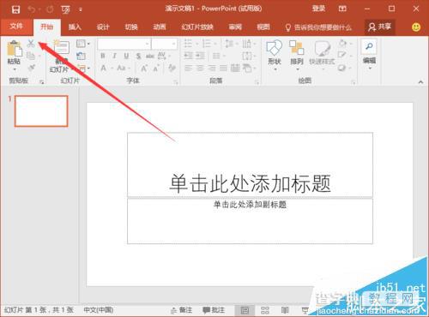Screen dimensions: 429x317
Task: Click the Decrease Font Size icon
Action: pos(156,69)
